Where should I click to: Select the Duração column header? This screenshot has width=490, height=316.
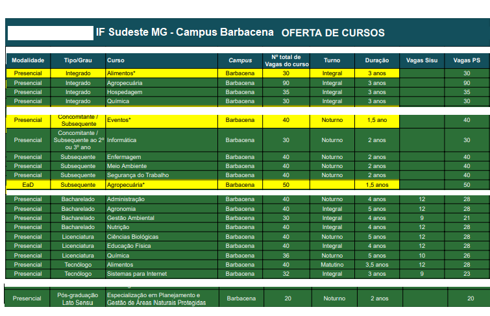(376, 60)
